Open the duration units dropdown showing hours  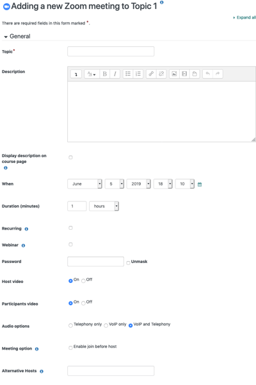point(104,206)
